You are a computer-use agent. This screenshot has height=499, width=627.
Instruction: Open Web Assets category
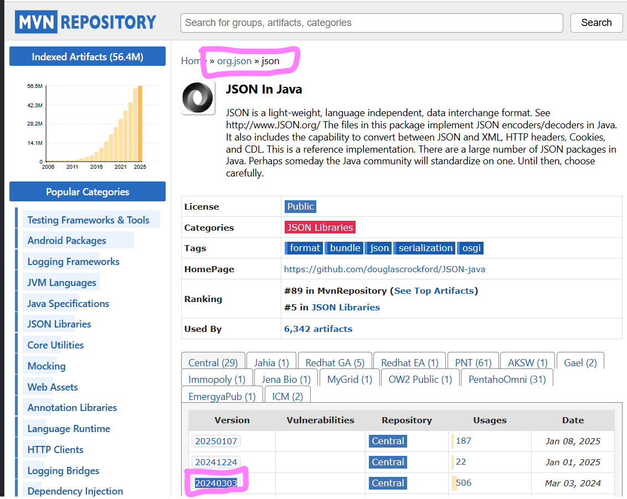point(53,387)
